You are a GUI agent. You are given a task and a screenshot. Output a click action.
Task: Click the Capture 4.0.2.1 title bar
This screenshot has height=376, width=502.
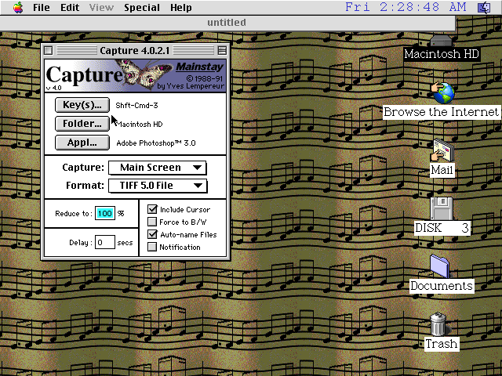(136, 50)
